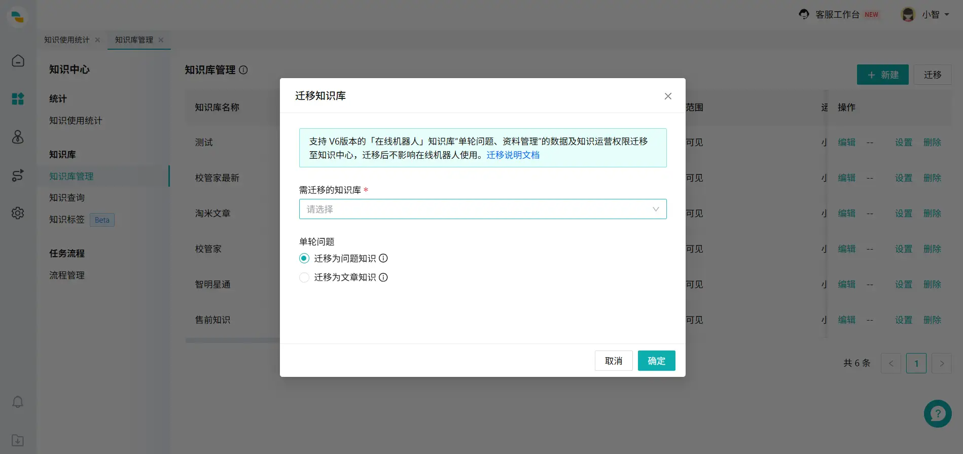This screenshot has height=454, width=963.
Task: Click the app logo in the sidebar
Action: click(18, 16)
